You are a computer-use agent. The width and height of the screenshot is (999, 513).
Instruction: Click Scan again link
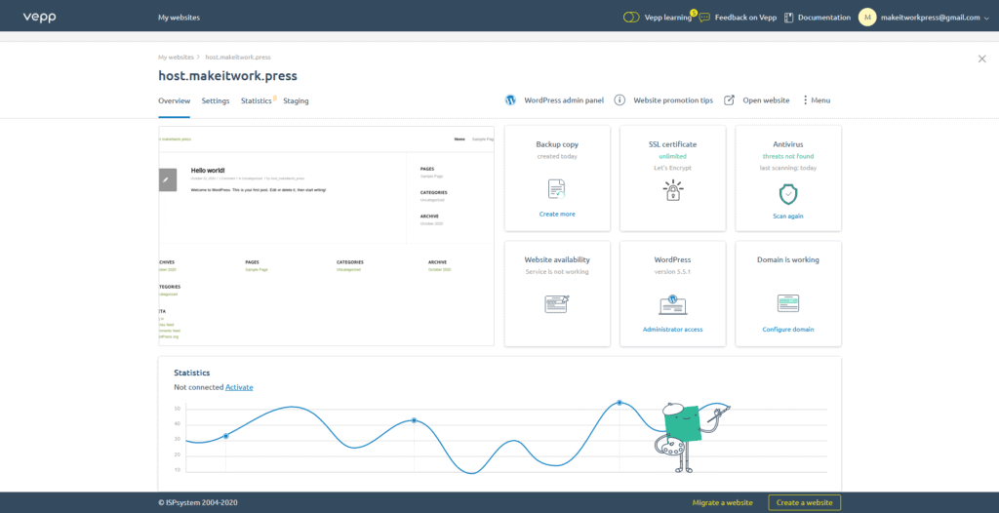788,217
